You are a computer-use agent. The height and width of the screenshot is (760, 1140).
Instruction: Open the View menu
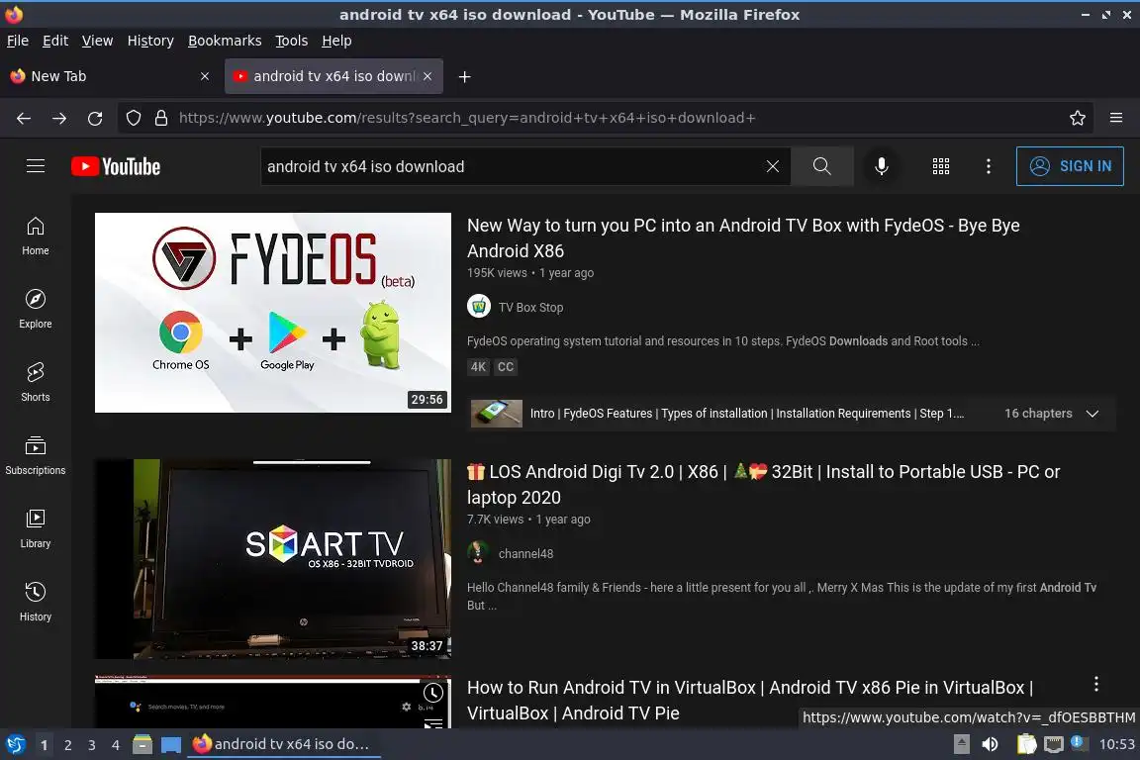click(x=97, y=41)
